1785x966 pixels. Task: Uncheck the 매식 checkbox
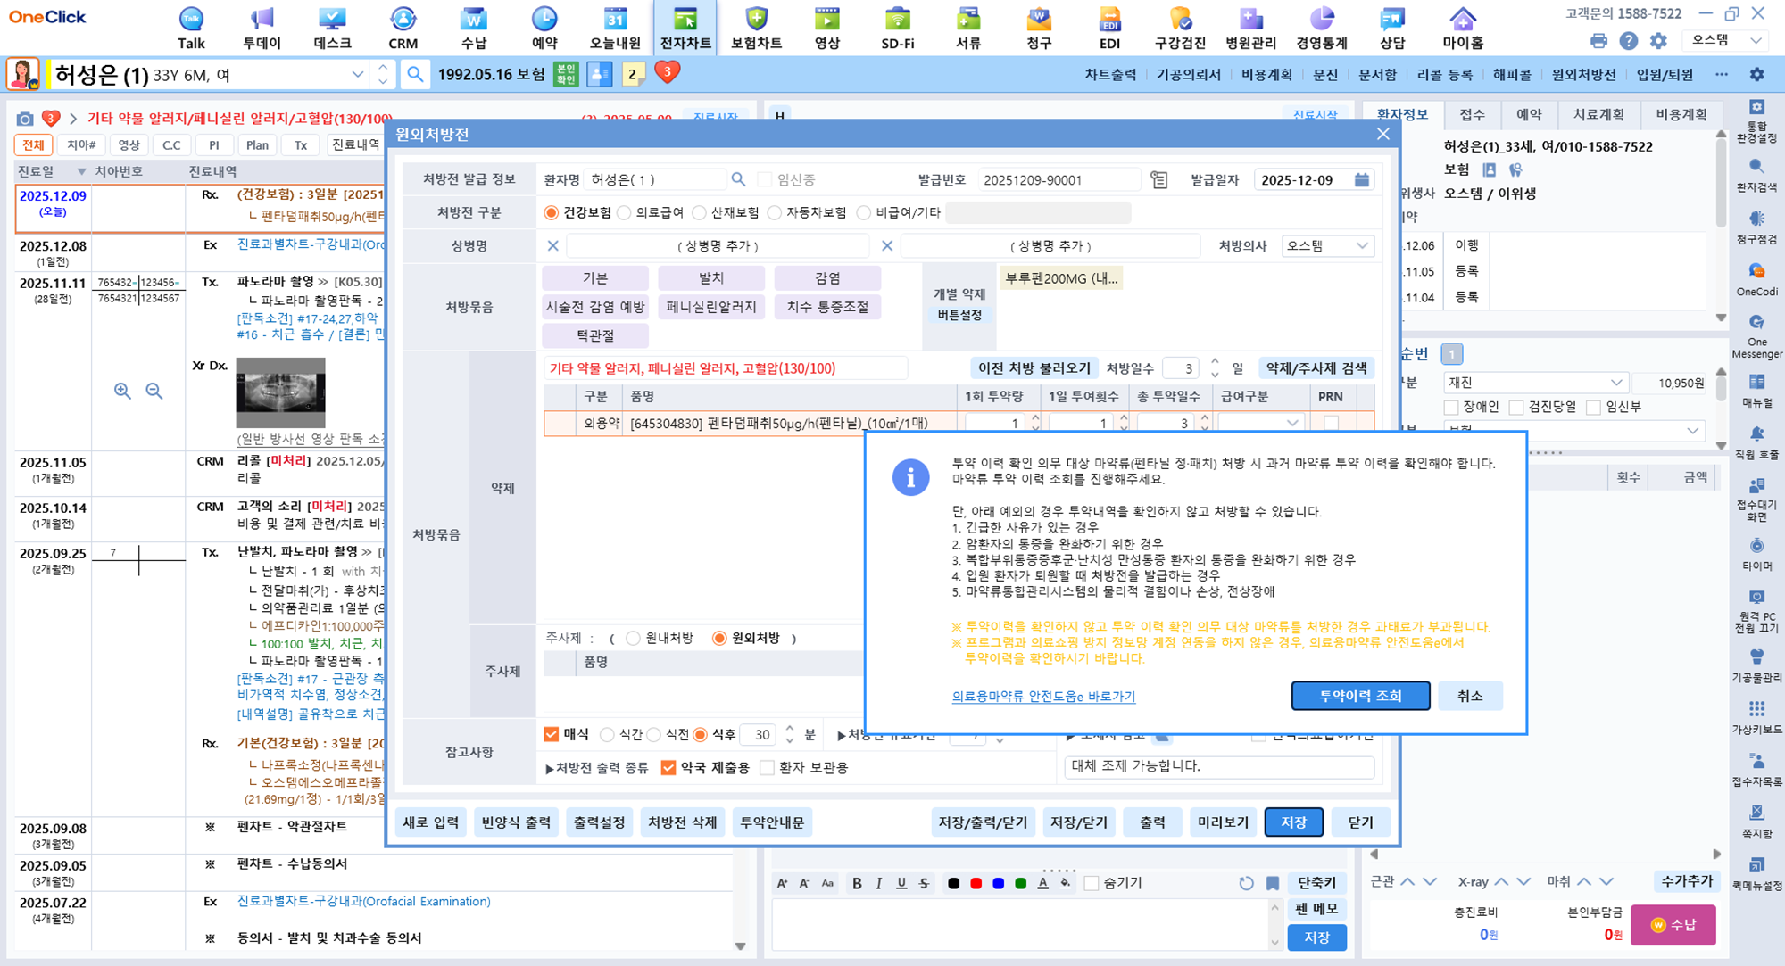552,734
